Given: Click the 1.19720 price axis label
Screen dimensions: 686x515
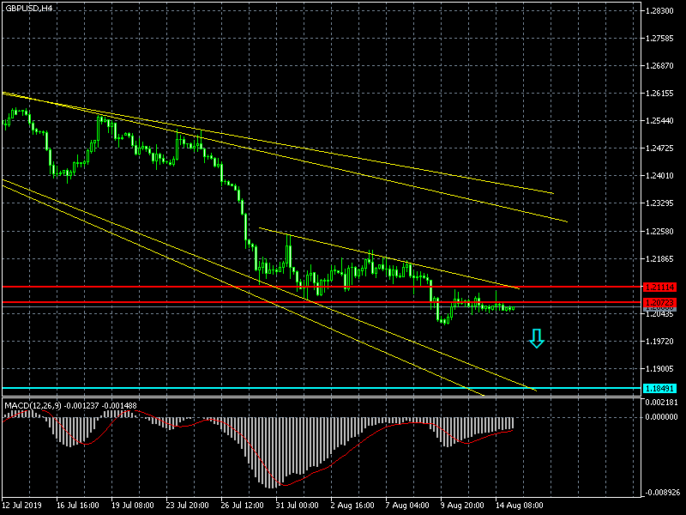Looking at the screenshot, I should click(x=659, y=341).
